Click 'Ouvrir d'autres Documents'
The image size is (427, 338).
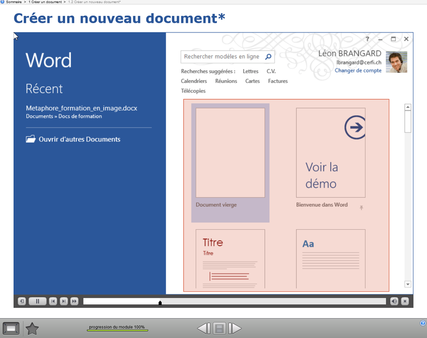pyautogui.click(x=79, y=139)
